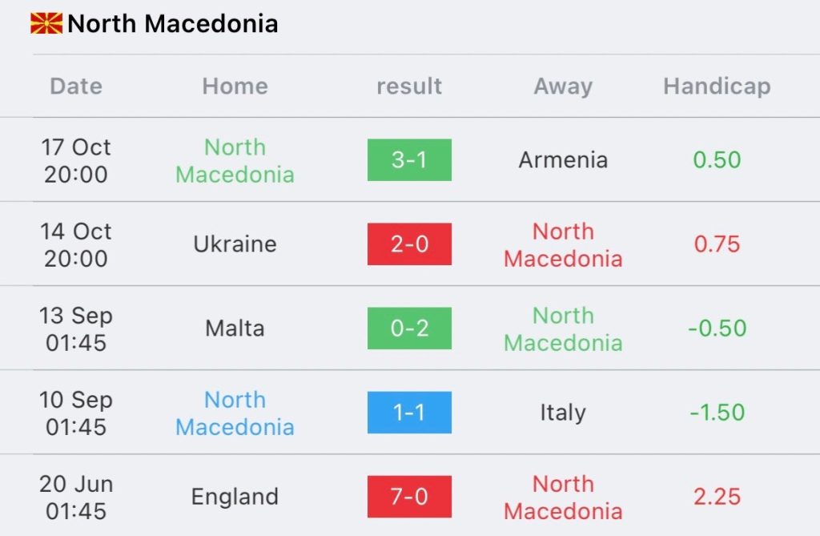The width and height of the screenshot is (820, 536).
Task: Select the Date column header
Action: pos(76,87)
